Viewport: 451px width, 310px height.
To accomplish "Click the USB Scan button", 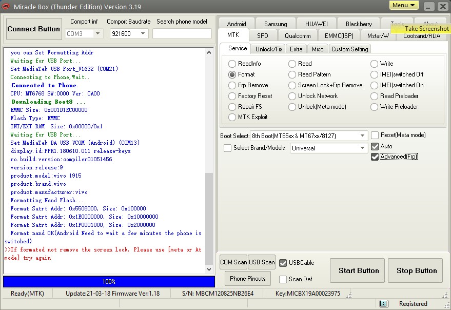I will [262, 262].
